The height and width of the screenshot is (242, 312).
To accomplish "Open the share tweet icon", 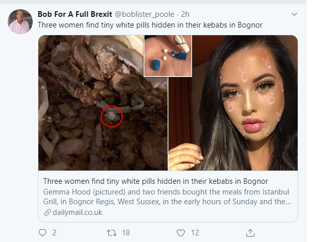I will click(250, 233).
